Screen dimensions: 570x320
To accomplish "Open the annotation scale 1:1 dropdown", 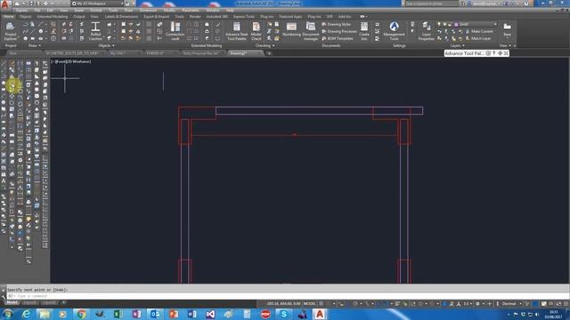I will [x=468, y=304].
